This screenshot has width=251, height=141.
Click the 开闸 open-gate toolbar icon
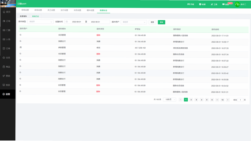pyautogui.click(x=191, y=4)
